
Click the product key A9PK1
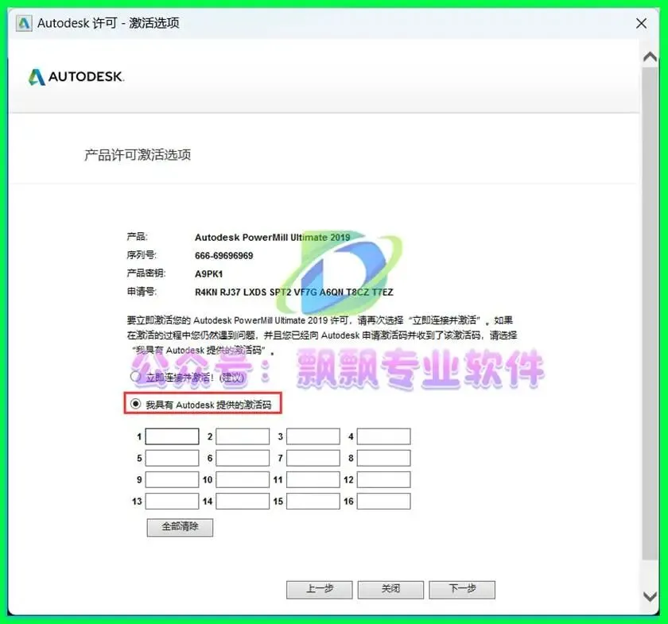[208, 274]
